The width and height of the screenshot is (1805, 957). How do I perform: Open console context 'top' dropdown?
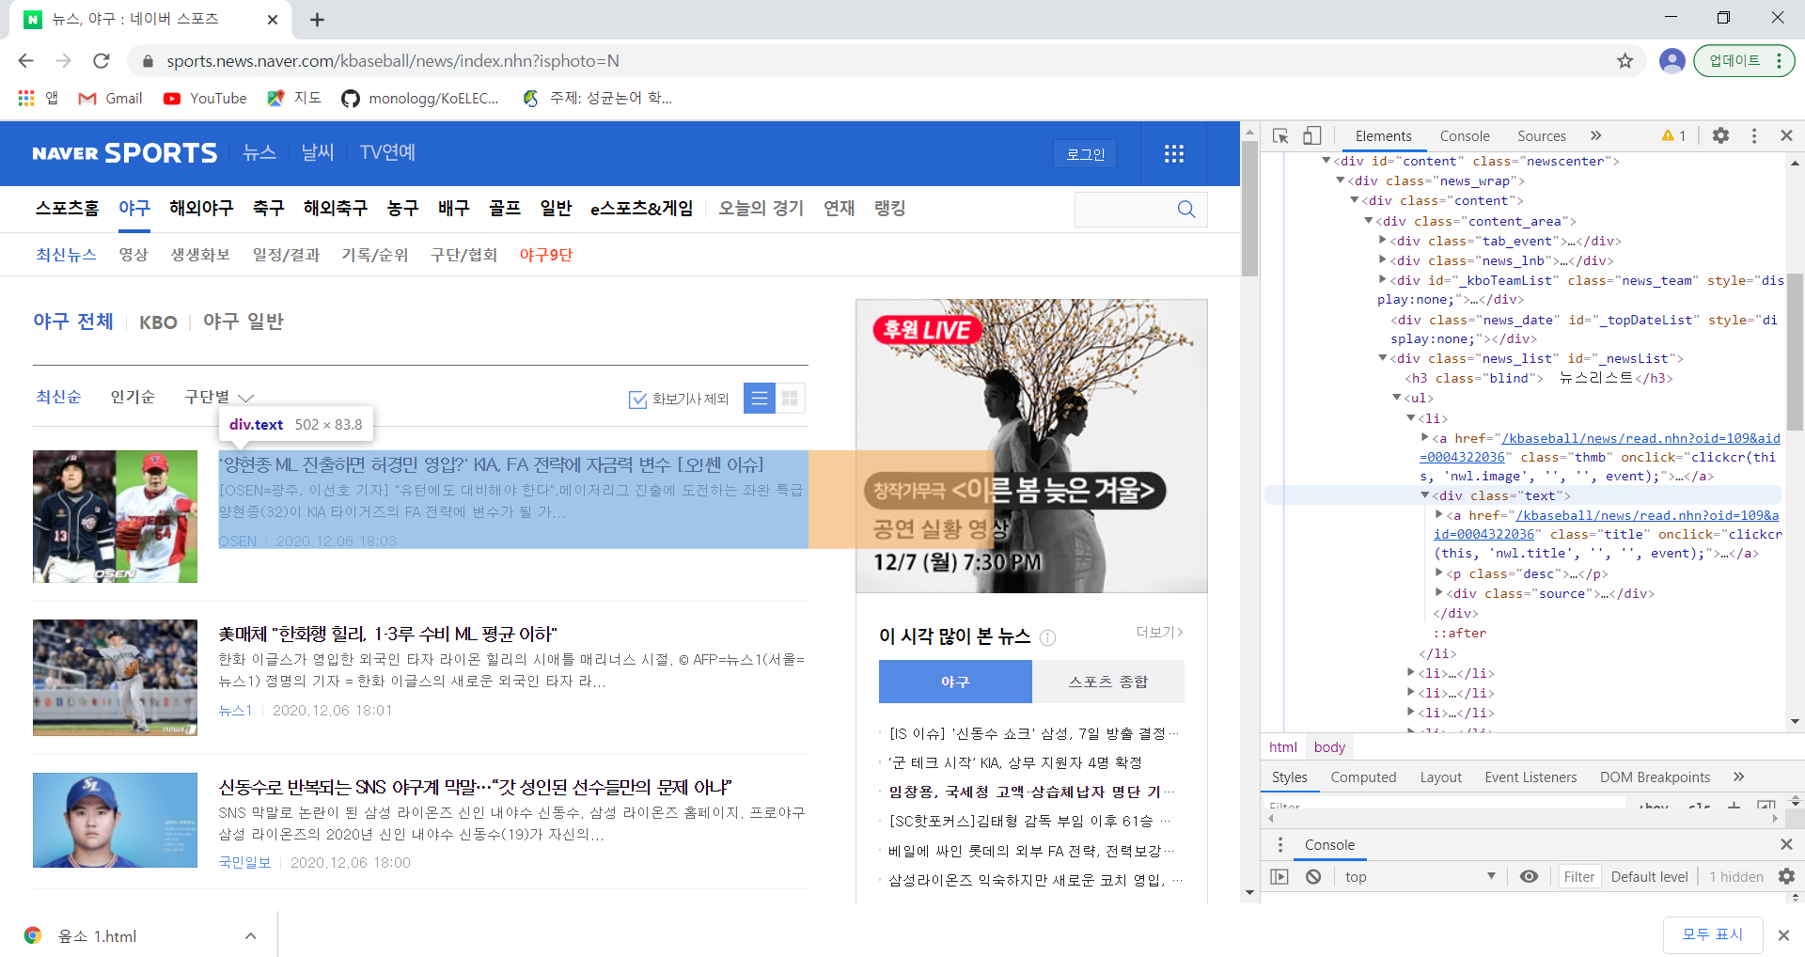[1420, 876]
